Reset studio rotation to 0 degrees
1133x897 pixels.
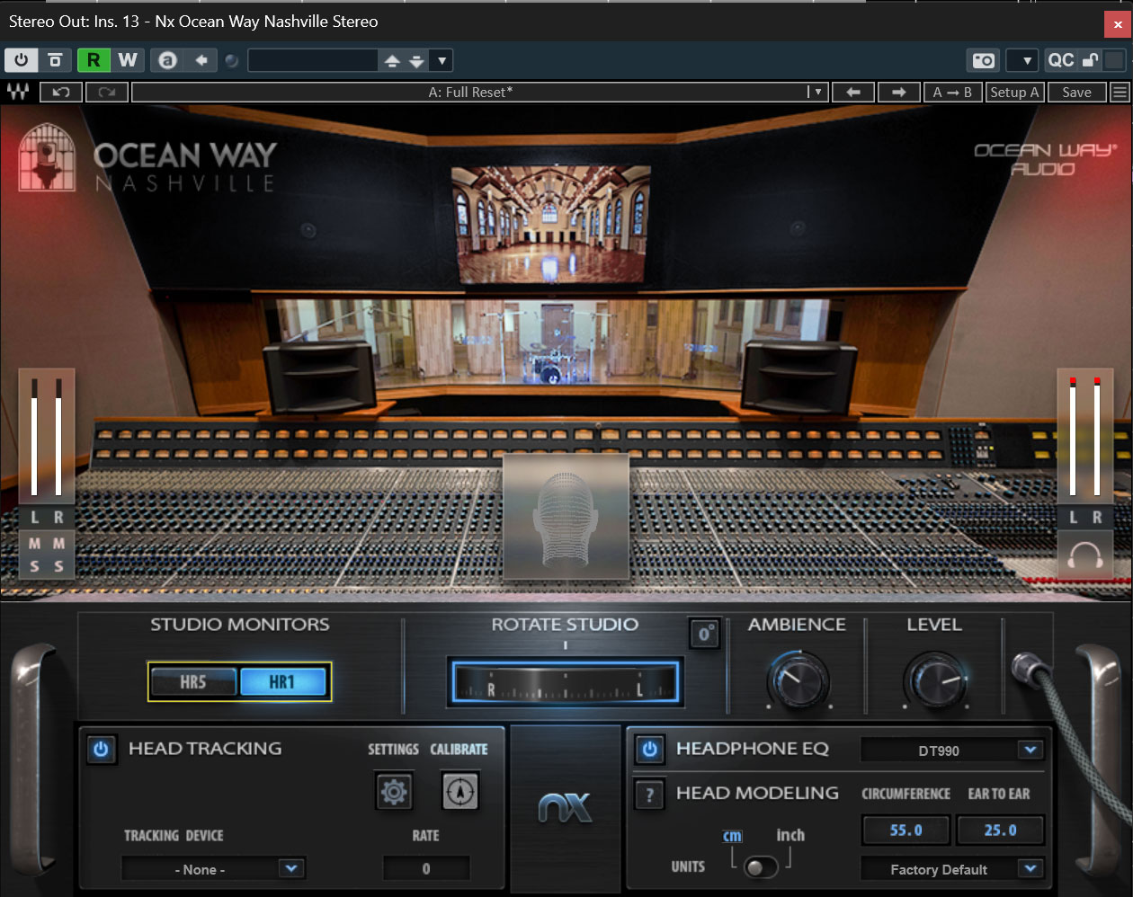point(704,634)
